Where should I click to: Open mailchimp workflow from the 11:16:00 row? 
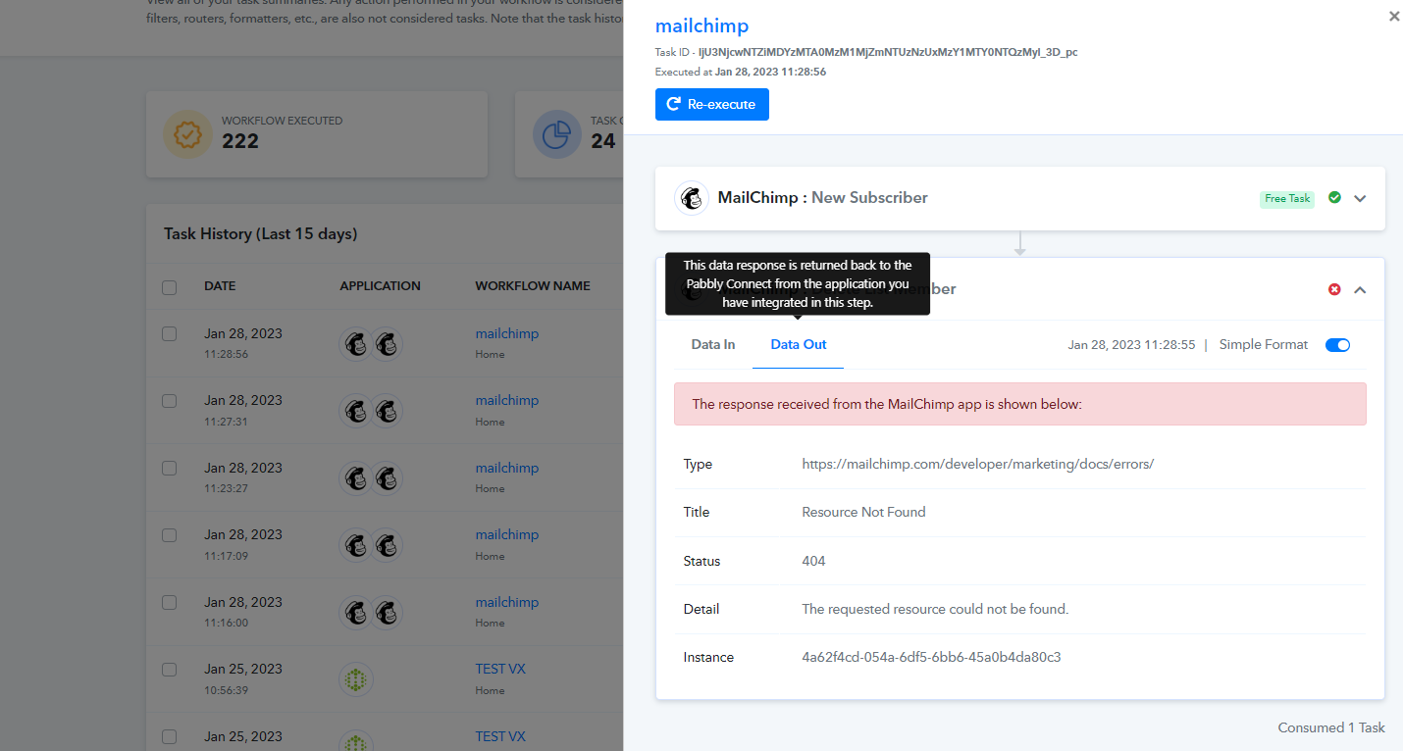(x=507, y=602)
